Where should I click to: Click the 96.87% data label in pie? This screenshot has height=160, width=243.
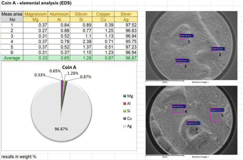pyautogui.click(x=61, y=129)
